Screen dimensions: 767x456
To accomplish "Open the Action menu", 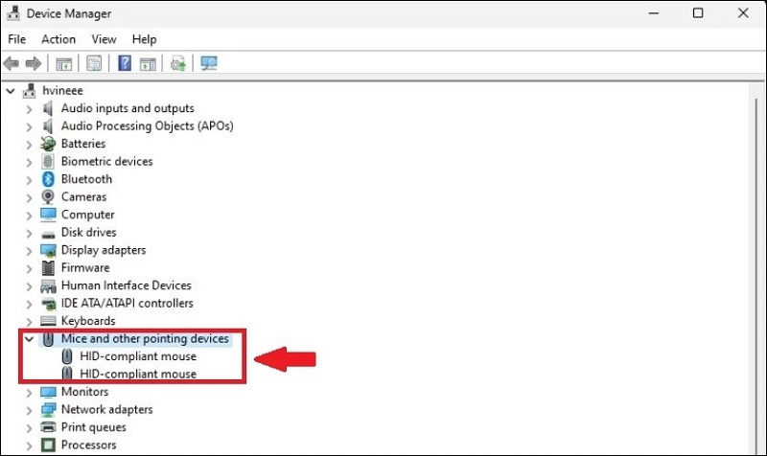I will pyautogui.click(x=58, y=39).
